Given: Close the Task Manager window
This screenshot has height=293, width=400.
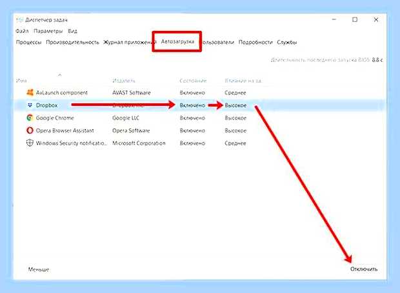Looking at the screenshot, I should point(376,19).
